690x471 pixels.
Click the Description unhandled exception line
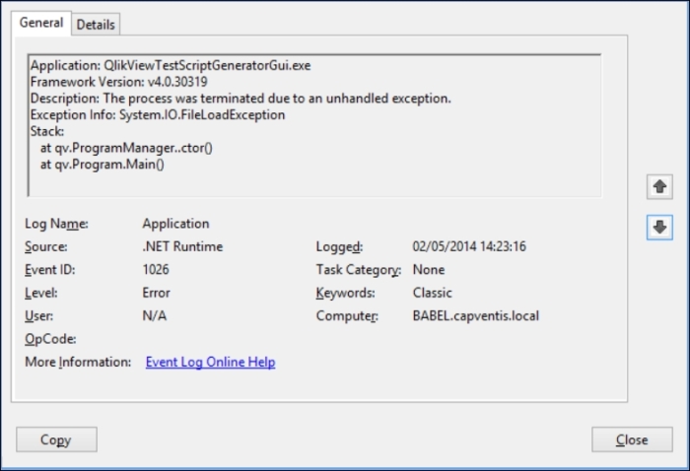click(241, 99)
